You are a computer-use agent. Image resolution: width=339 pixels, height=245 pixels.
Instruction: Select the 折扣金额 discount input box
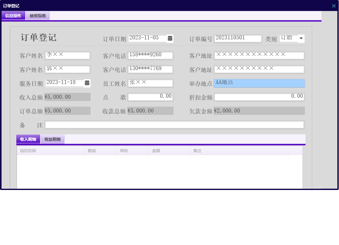click(259, 97)
